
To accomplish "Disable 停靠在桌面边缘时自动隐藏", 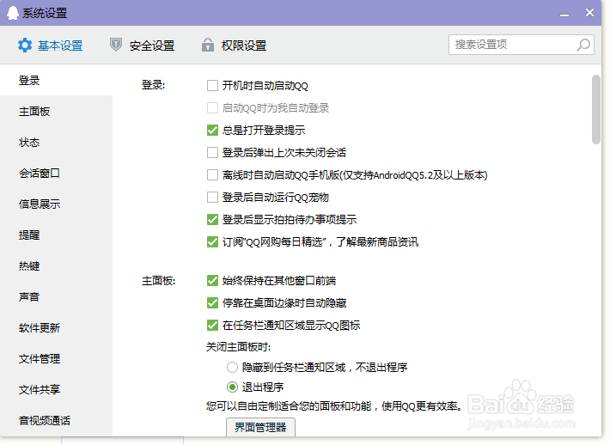I will coord(212,302).
